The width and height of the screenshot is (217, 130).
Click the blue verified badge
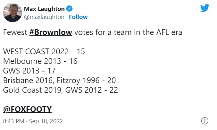(x=69, y=9)
